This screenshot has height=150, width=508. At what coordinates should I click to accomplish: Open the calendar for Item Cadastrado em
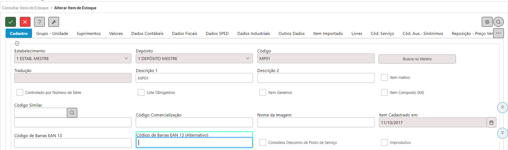491,123
